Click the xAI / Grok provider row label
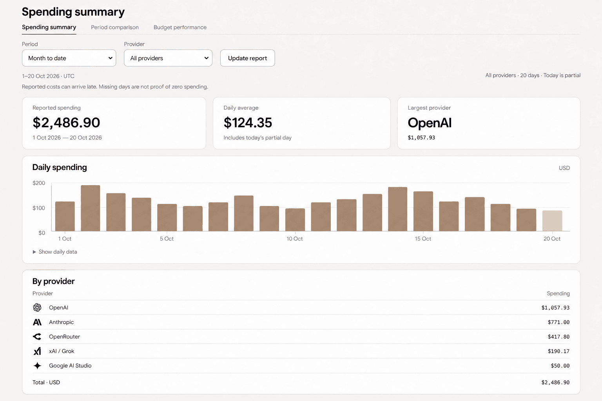 [x=62, y=351]
